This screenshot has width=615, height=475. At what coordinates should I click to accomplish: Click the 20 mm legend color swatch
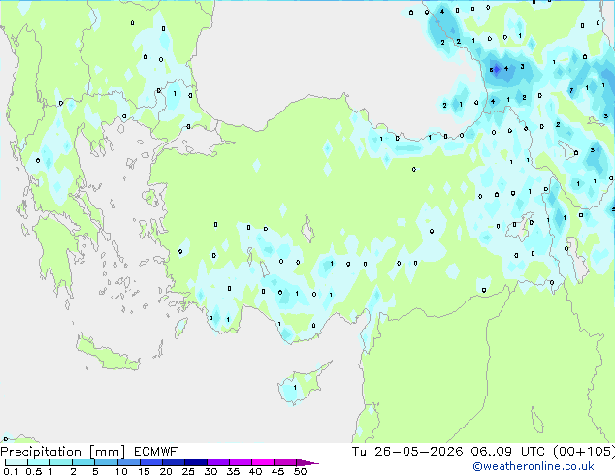[x=173, y=462]
